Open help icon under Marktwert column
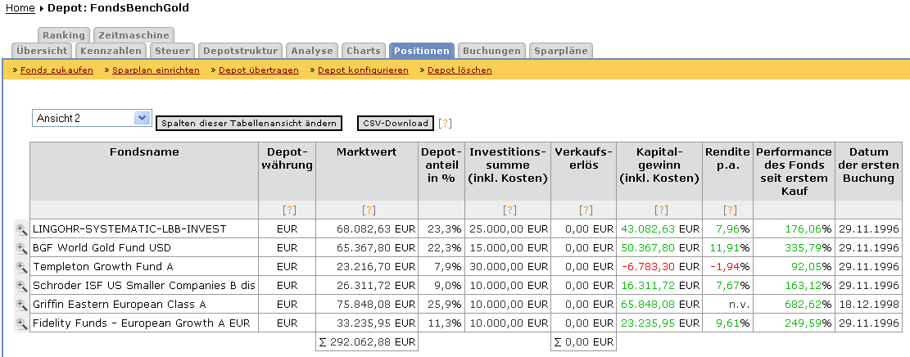The image size is (910, 357). [369, 210]
